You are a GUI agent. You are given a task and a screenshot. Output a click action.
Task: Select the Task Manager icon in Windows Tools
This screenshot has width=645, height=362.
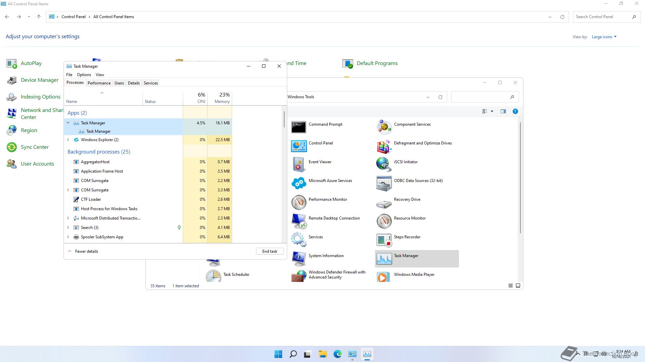coord(384,258)
